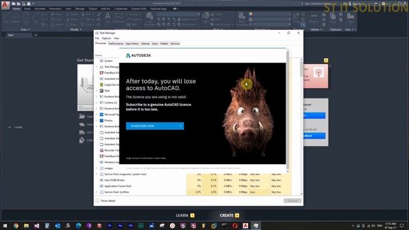
Task: Switch to the Details tab in Task Manager
Action: [x=164, y=43]
